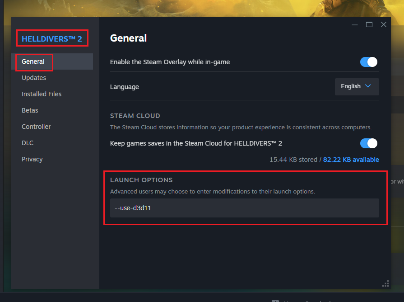Click the STEAM CLOUD section heading
Screen dimensions: 404x302
[135, 116]
